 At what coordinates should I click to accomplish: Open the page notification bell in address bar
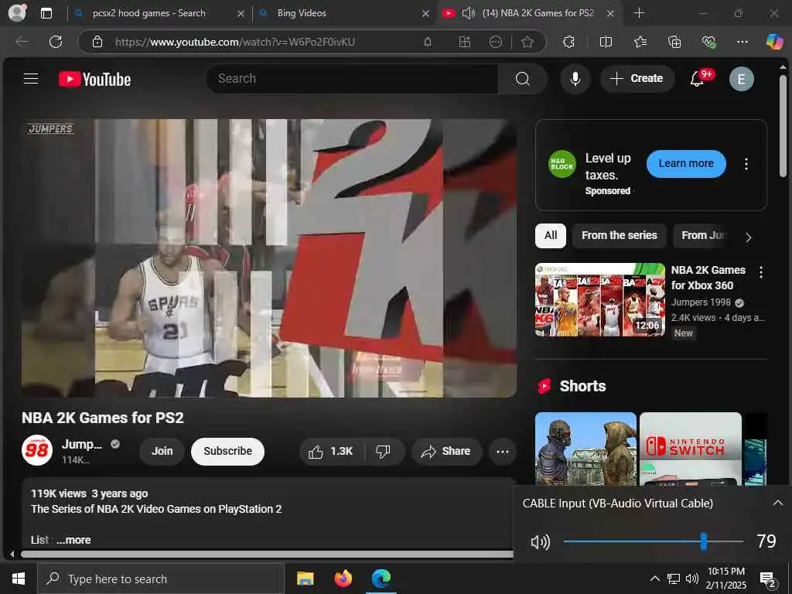coord(427,42)
